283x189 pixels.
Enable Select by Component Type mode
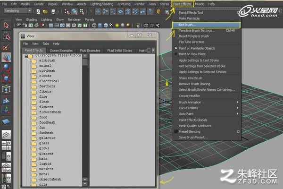(82, 12)
